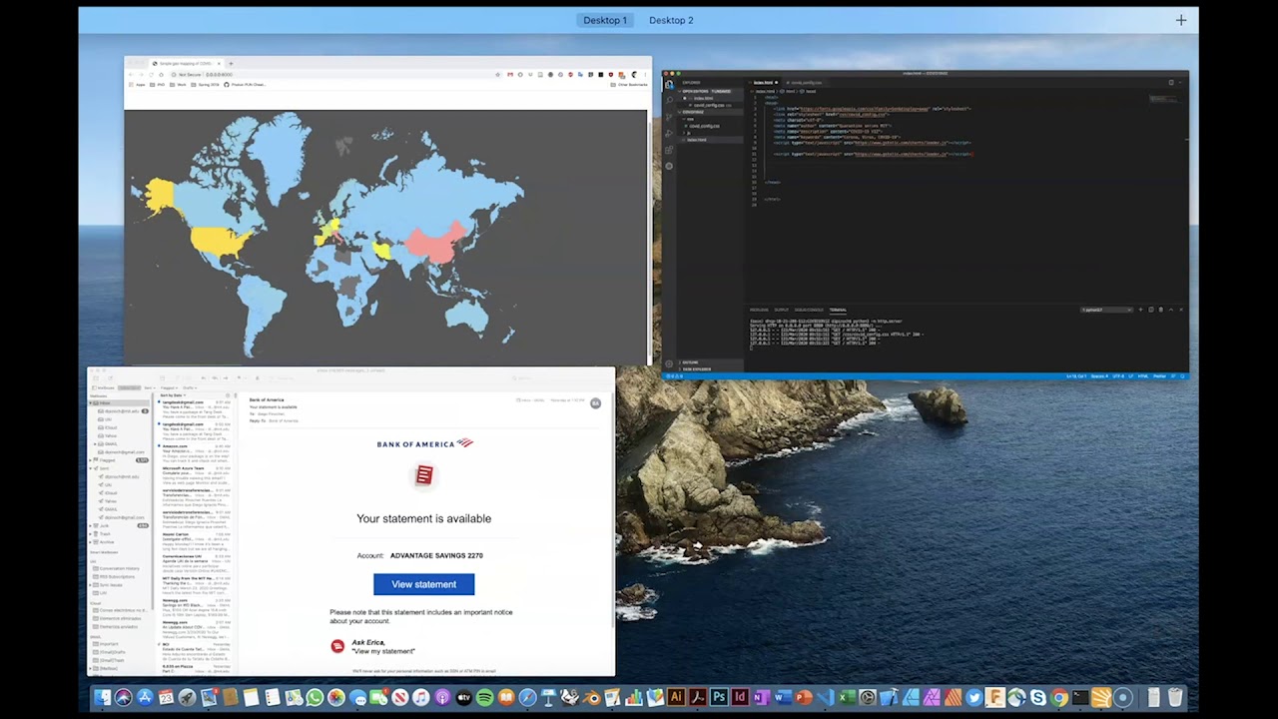The width and height of the screenshot is (1278, 719).
Task: Select the Microsoft Azure Team message in Mail
Action: click(x=196, y=476)
